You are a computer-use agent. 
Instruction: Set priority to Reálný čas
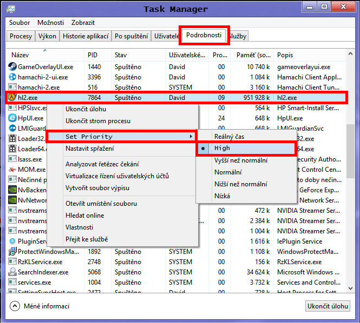[x=246, y=137]
